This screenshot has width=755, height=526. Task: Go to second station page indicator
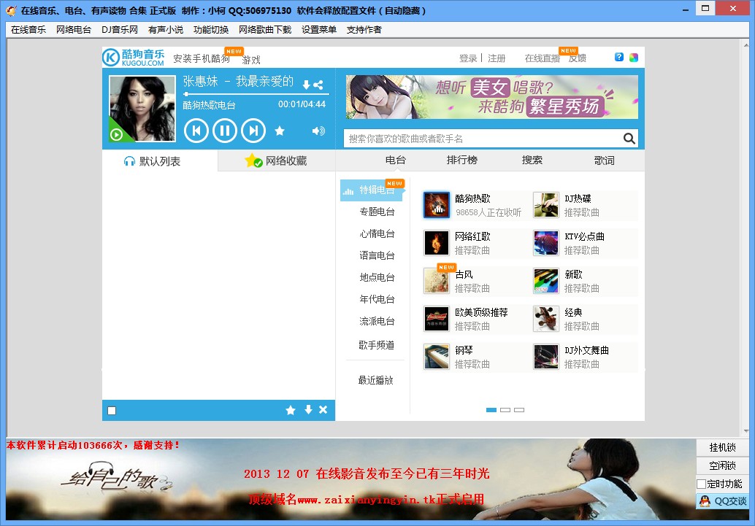[505, 410]
